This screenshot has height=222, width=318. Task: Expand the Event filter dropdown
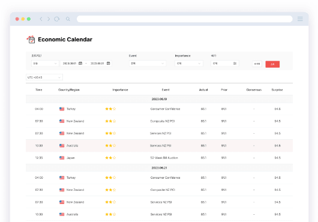[148, 64]
